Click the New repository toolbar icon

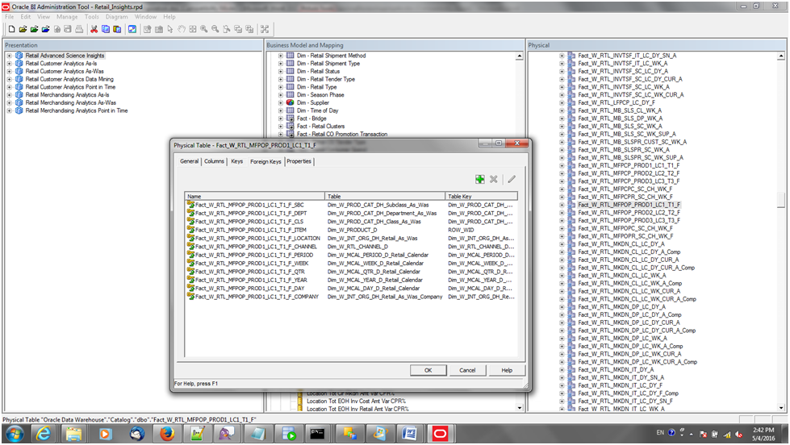click(11, 29)
